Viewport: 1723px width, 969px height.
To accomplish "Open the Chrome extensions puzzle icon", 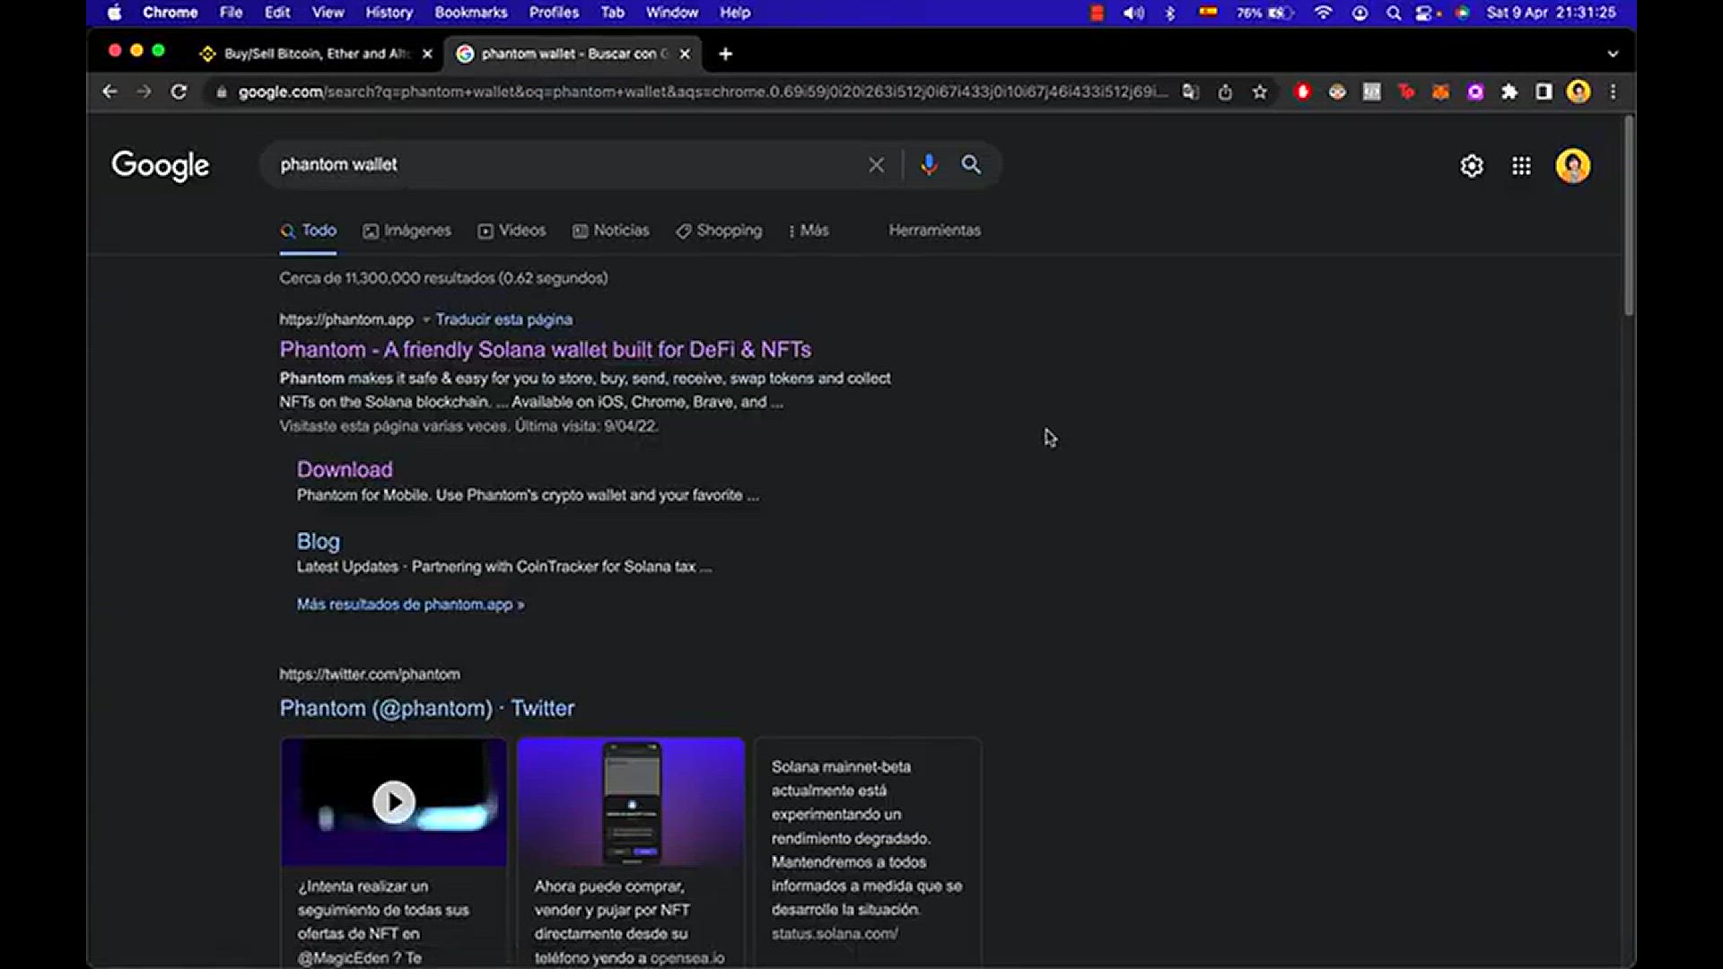I will [x=1509, y=92].
